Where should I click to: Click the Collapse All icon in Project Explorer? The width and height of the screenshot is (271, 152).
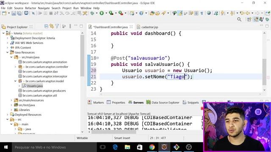pos(46,26)
